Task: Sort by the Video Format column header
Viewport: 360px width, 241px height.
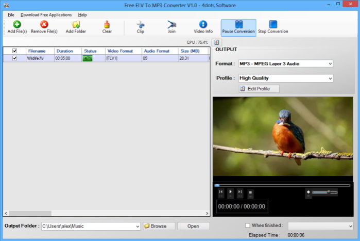Action: pos(124,51)
